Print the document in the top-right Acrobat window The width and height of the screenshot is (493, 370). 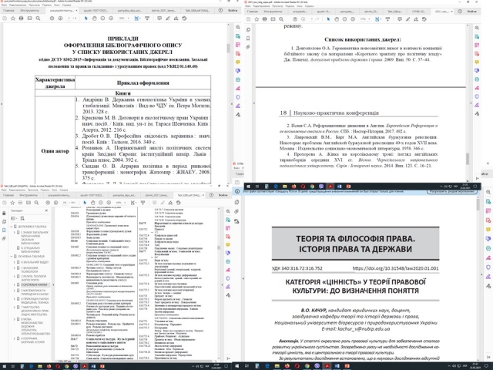265,19
